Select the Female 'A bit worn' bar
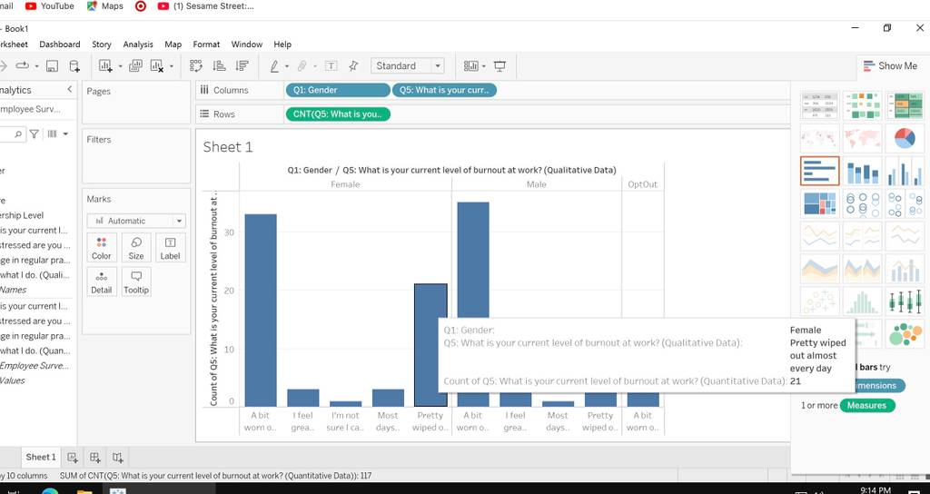This screenshot has height=494, width=930. (x=261, y=311)
